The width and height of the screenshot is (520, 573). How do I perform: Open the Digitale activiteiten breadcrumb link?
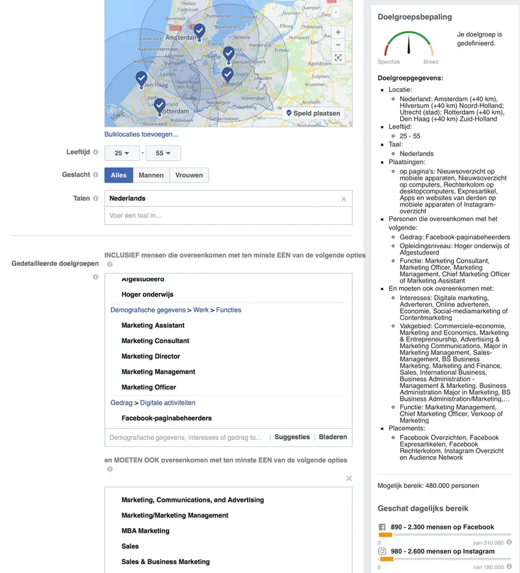(168, 403)
